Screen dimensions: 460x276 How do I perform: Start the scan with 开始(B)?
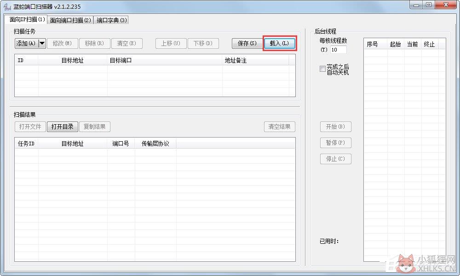click(336, 126)
